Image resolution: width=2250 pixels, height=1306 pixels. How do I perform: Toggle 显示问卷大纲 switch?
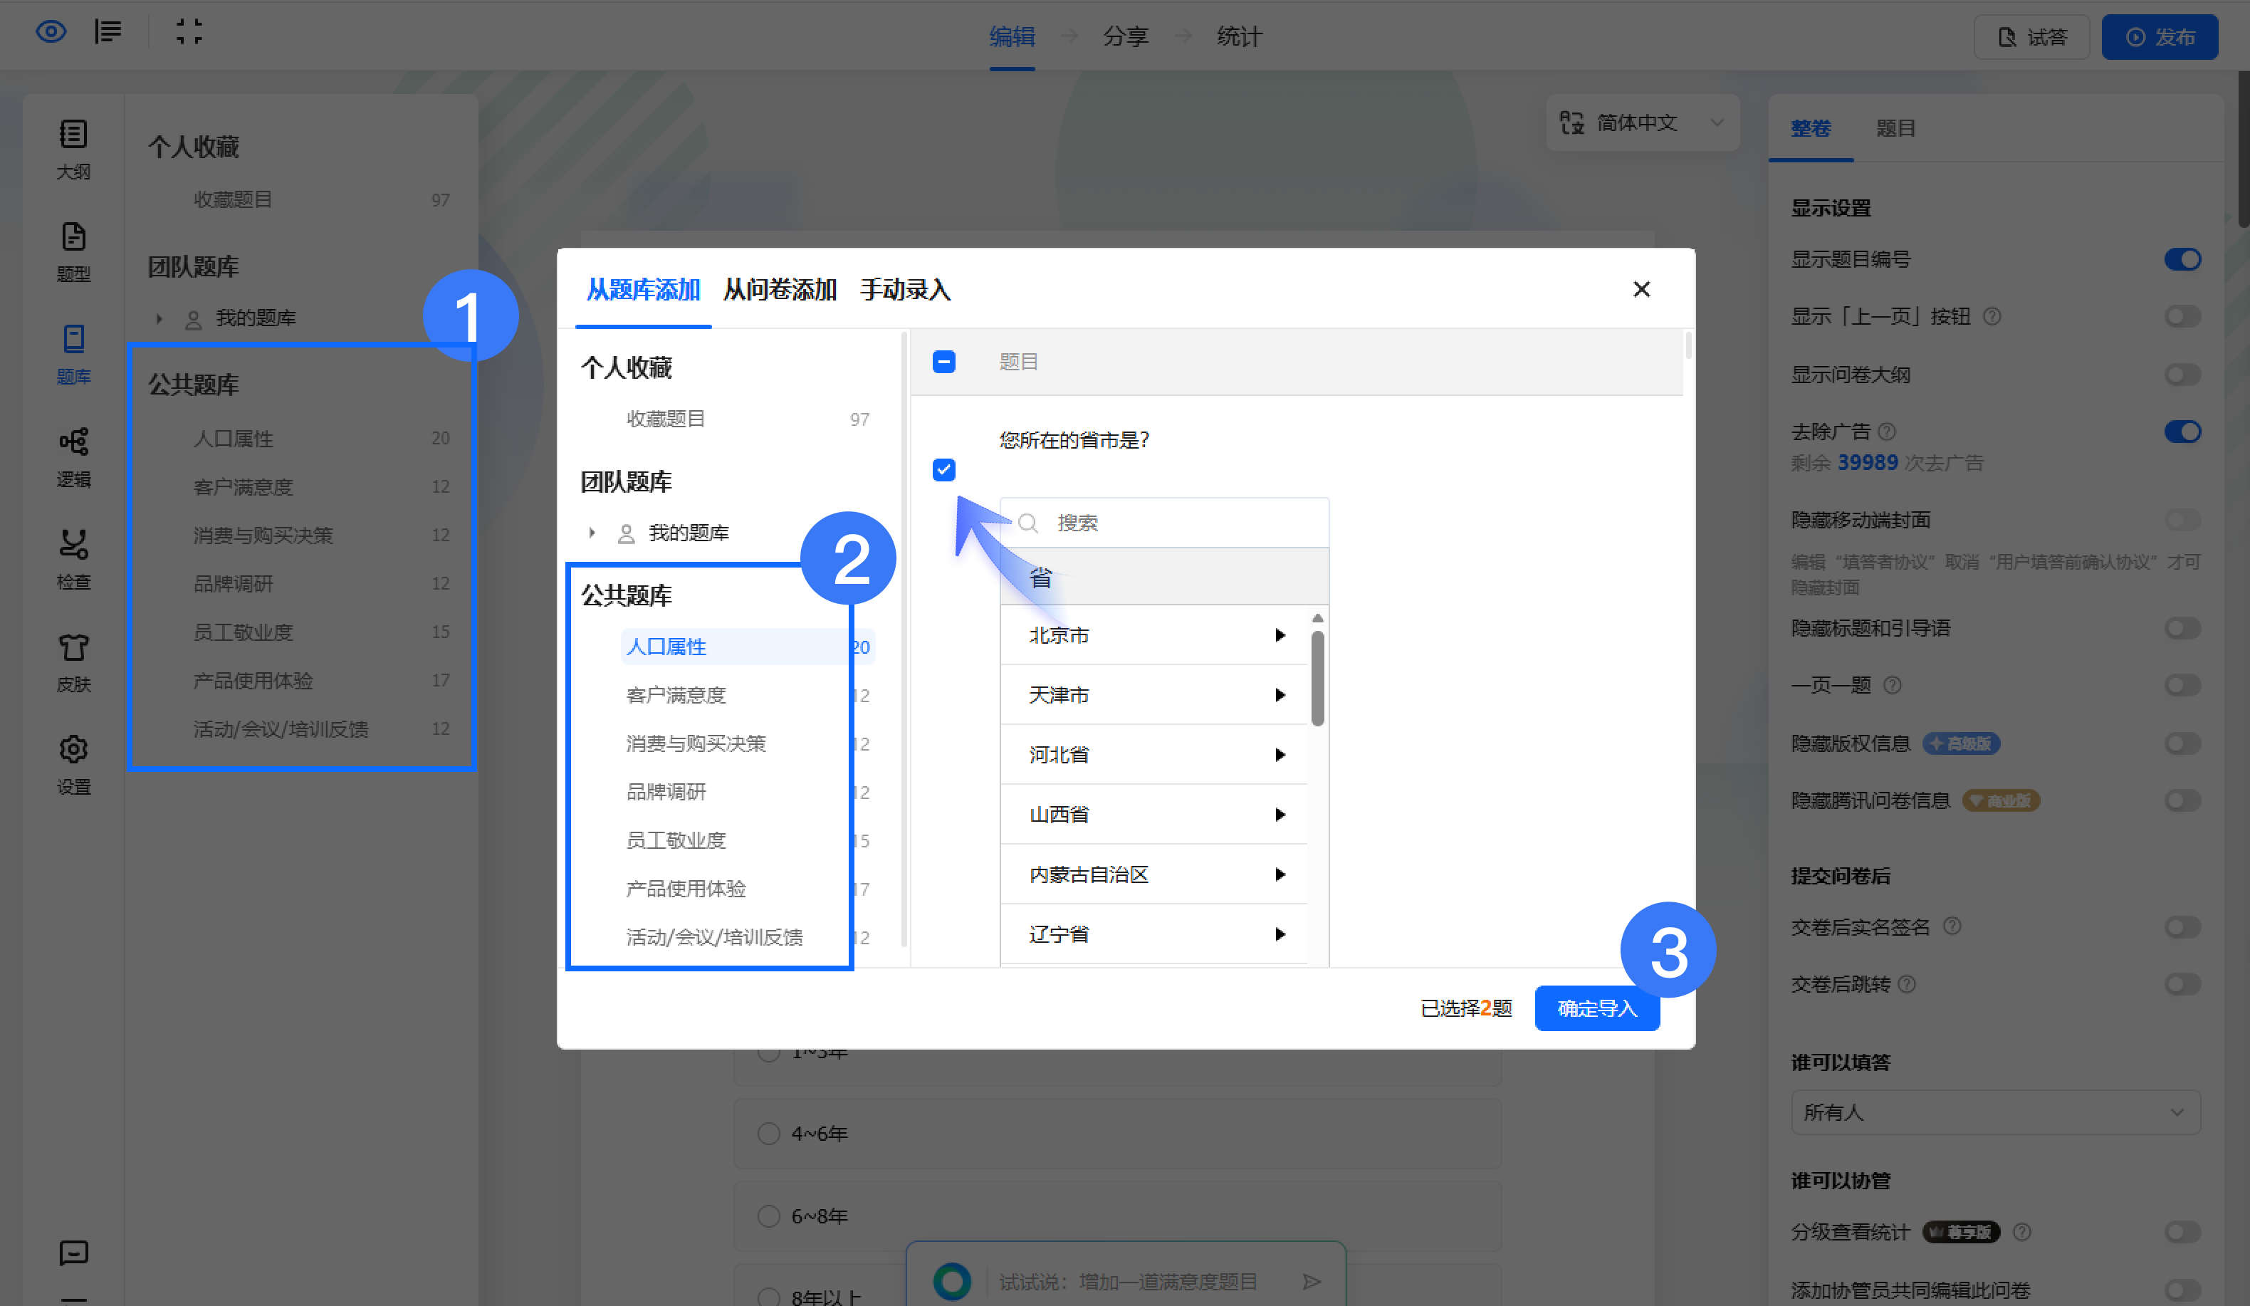tap(2182, 375)
